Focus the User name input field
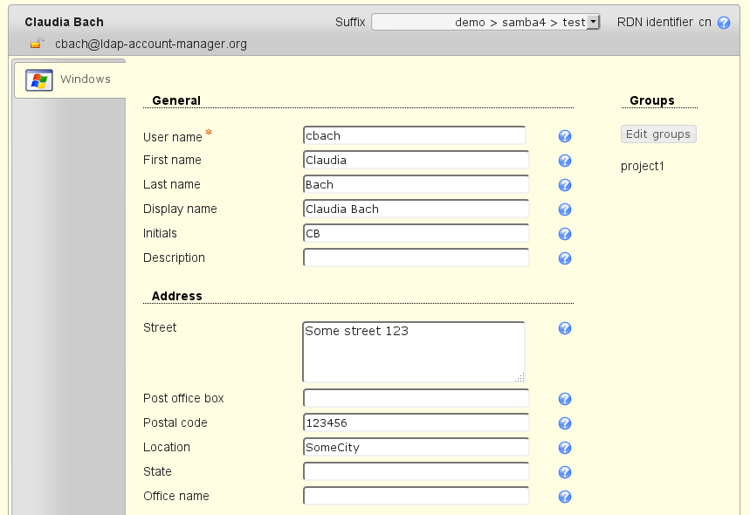The width and height of the screenshot is (750, 515). [x=414, y=135]
